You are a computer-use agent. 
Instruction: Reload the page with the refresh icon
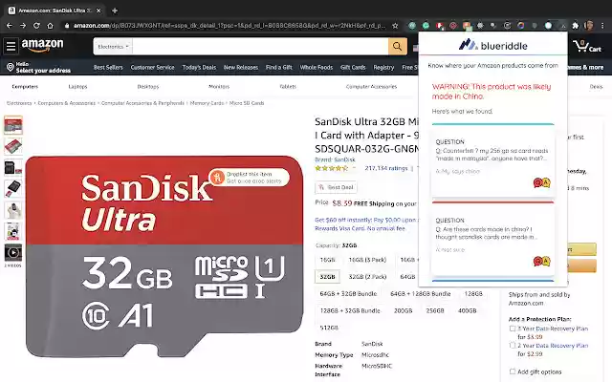tap(36, 26)
